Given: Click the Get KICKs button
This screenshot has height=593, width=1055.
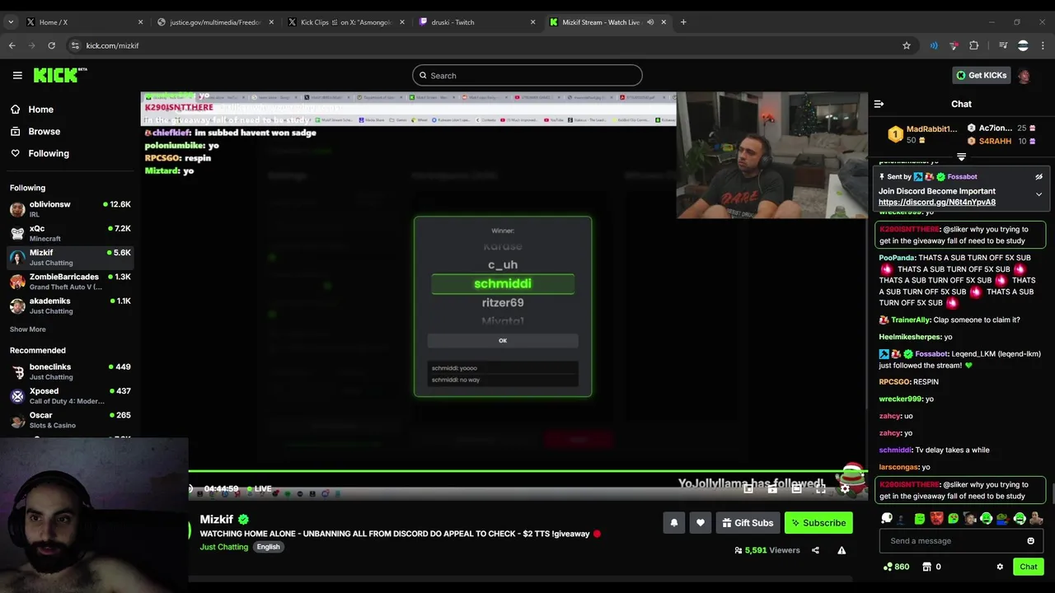Looking at the screenshot, I should 981,75.
